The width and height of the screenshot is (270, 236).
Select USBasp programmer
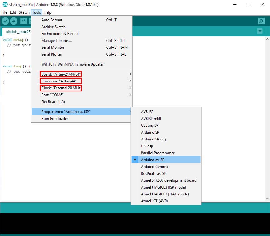coord(166,146)
